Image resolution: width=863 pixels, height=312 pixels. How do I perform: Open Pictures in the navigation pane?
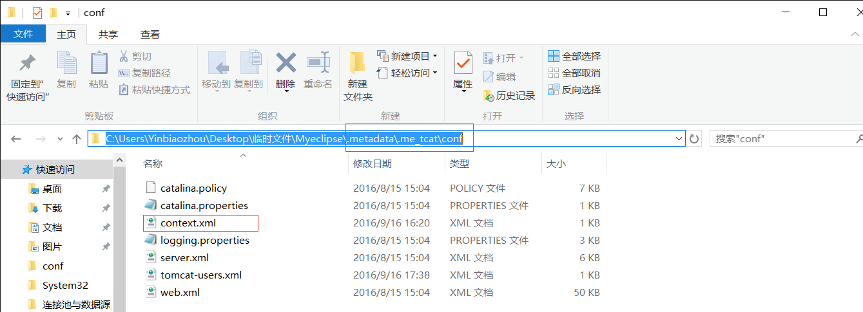coord(52,246)
